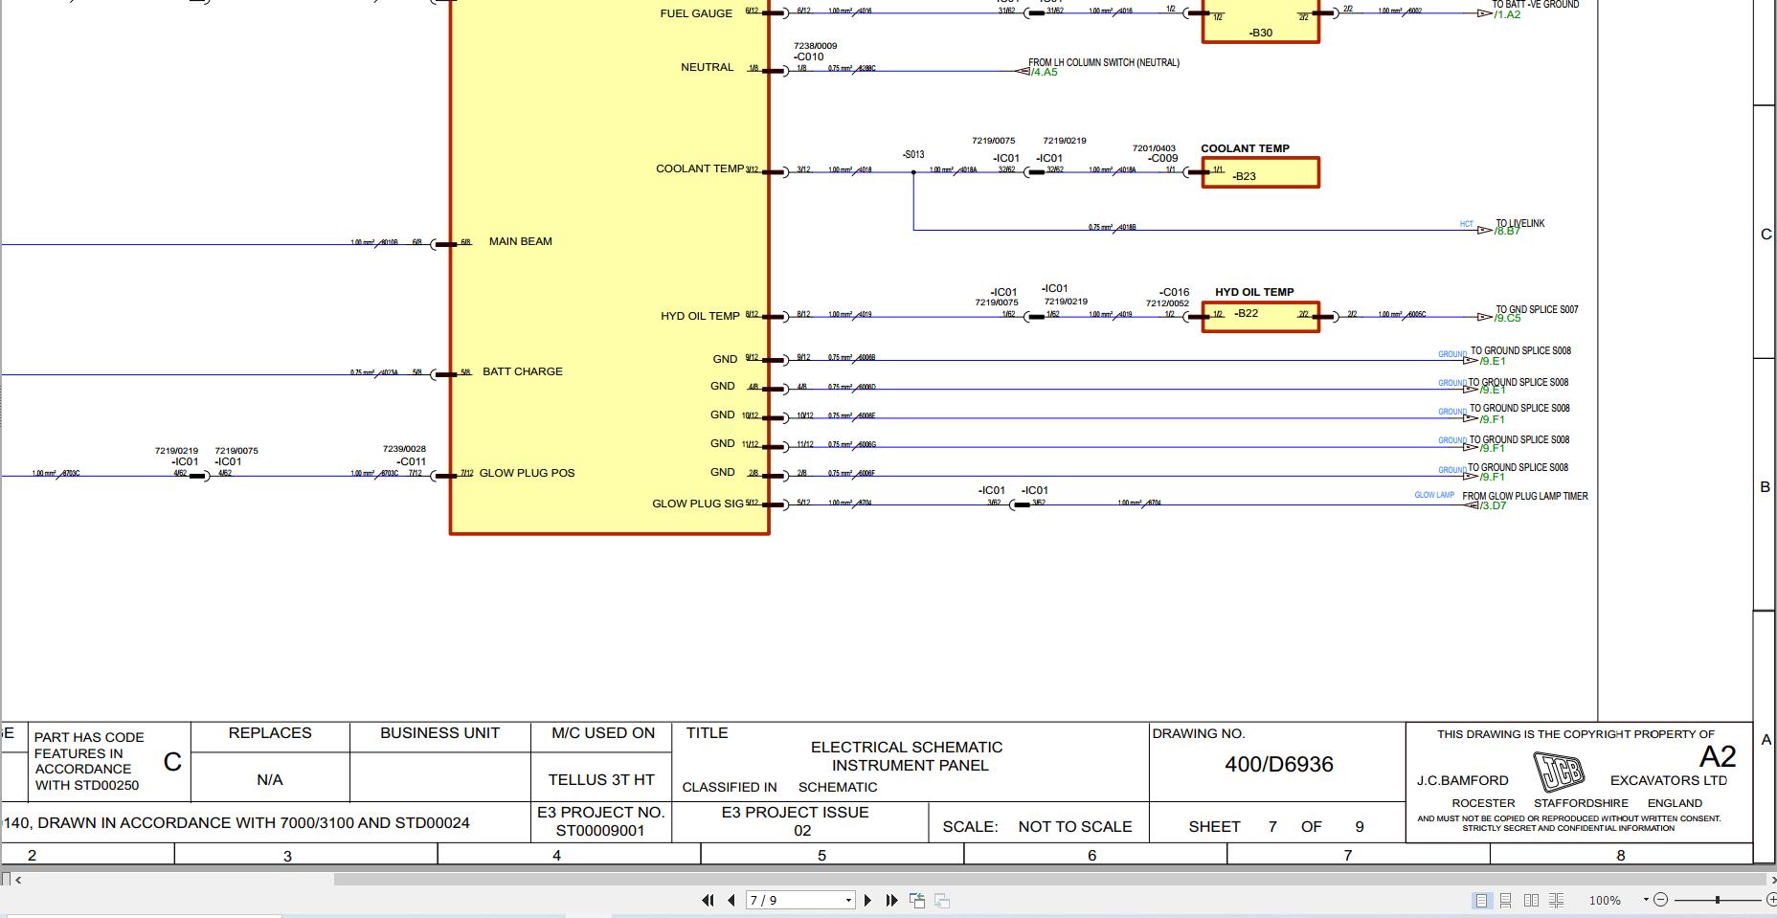
Task: Jump to the first page of the document
Action: [x=709, y=900]
